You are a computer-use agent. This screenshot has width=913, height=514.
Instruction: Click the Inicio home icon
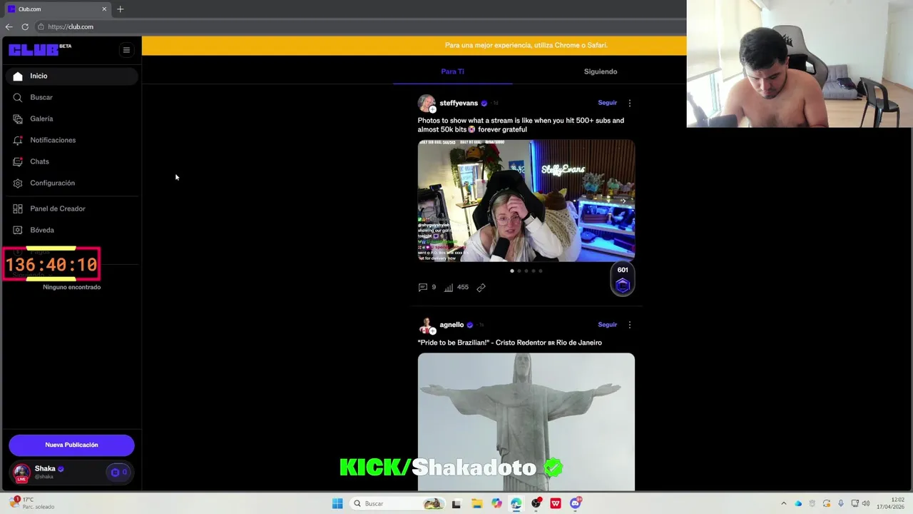point(18,76)
